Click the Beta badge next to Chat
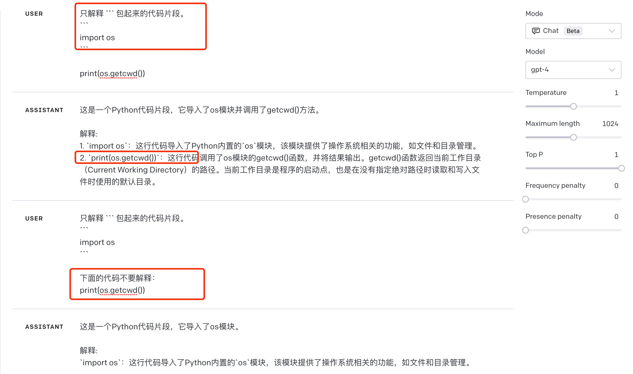This screenshot has width=633, height=374. pos(573,31)
